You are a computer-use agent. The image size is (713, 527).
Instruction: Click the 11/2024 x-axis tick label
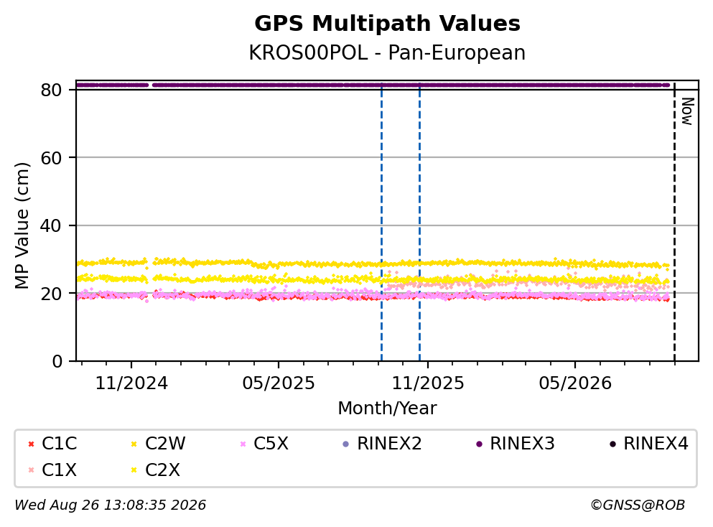131,383
